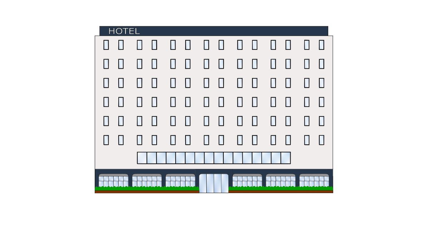The image size is (429, 228).
Task: Click blank wall right of the wide window strip
Action: coord(311,158)
